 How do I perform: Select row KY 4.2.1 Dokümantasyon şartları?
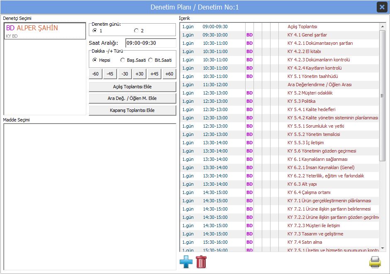279,43
